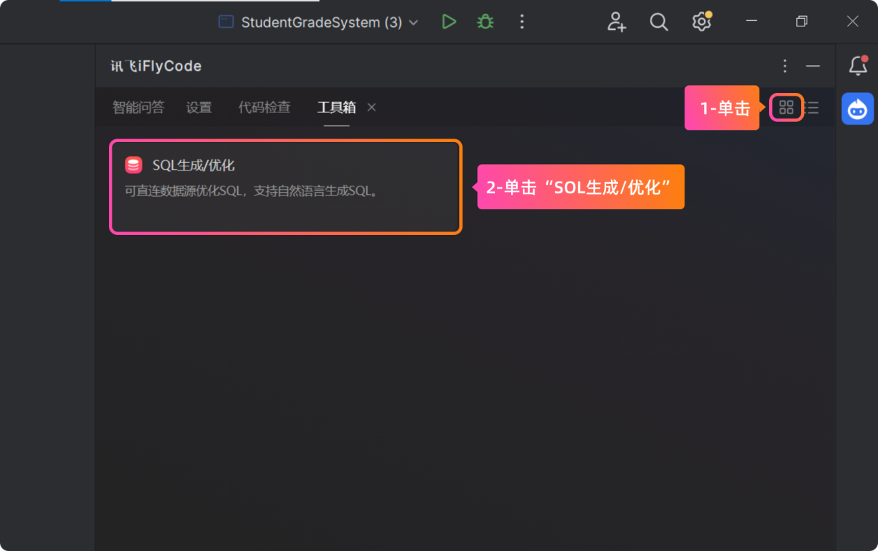Click the run configuration window icon
Image resolution: width=878 pixels, height=551 pixels.
pos(226,22)
